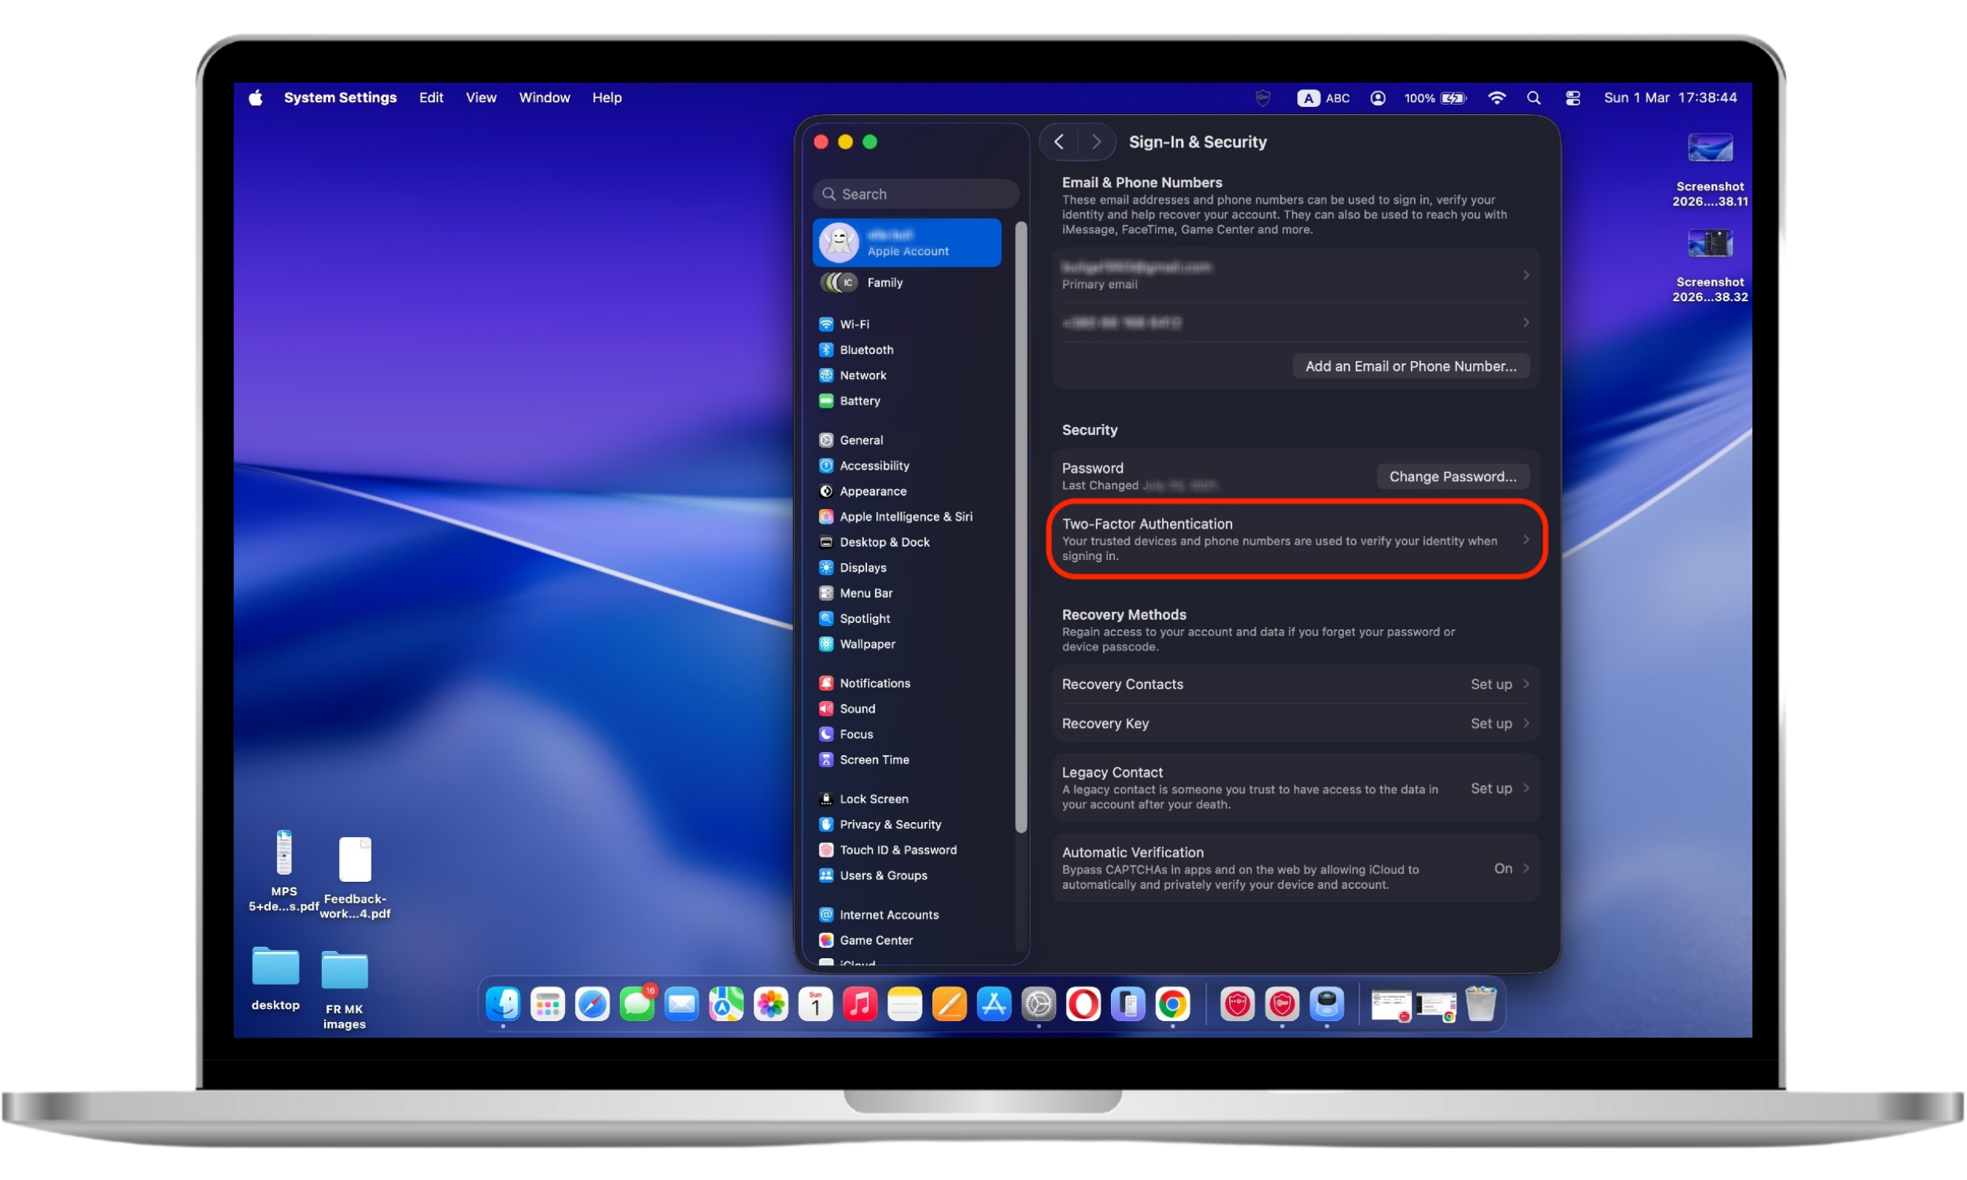Expand the primary email row

(x=1295, y=275)
